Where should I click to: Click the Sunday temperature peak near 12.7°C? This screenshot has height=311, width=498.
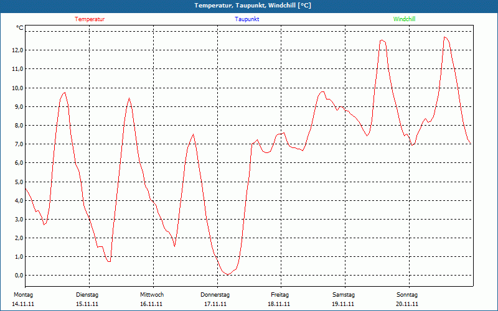coord(445,37)
